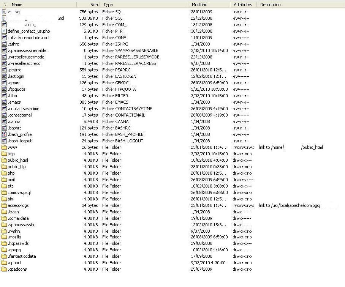Select the .lastlogin file icon
345x287 pixels.
(x=4, y=76)
